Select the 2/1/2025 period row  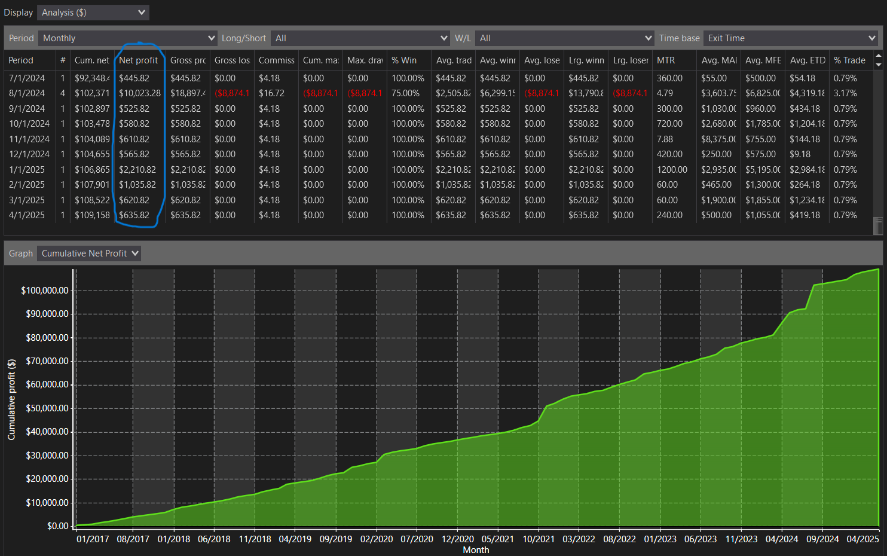(439, 185)
